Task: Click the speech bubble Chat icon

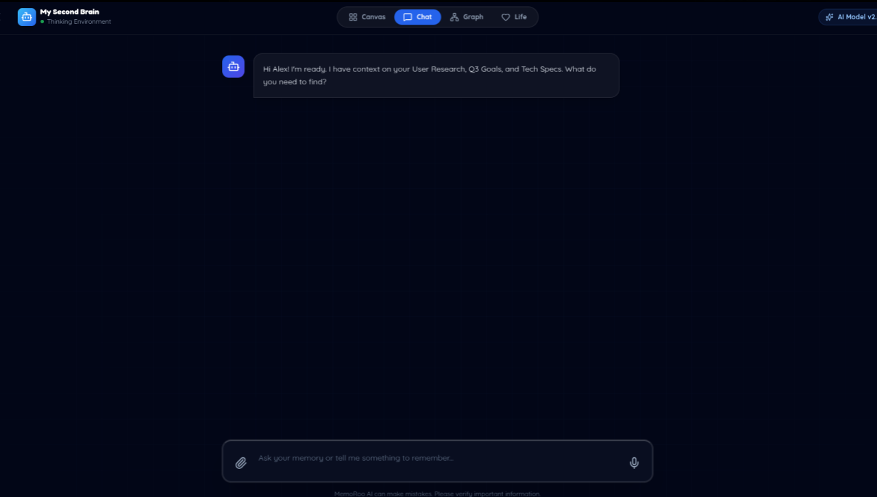Action: click(x=408, y=17)
